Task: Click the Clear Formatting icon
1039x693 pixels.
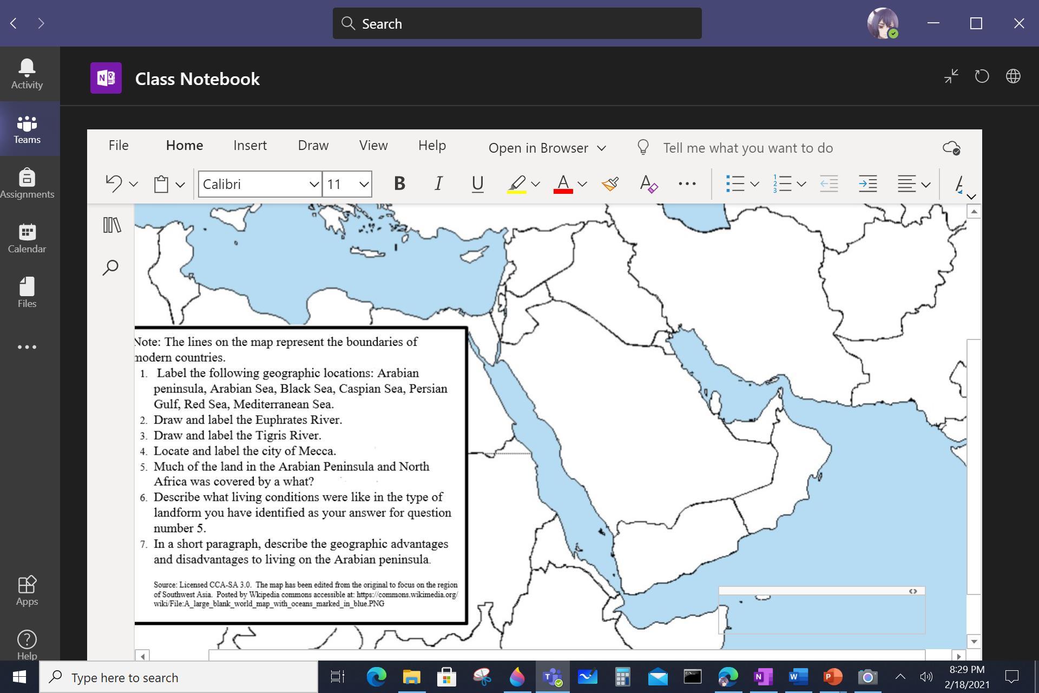Action: click(648, 184)
